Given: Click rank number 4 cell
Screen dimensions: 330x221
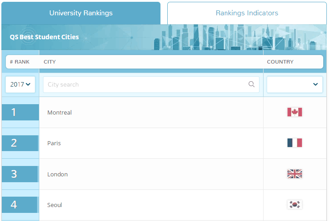Looking at the screenshot, I should (20, 205).
